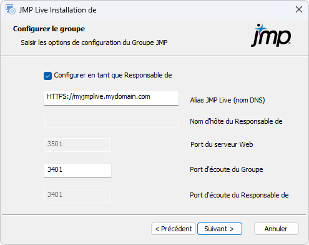
Task: Click the 'Alias JMP Live (nom DNS)' label
Action: pos(227,100)
